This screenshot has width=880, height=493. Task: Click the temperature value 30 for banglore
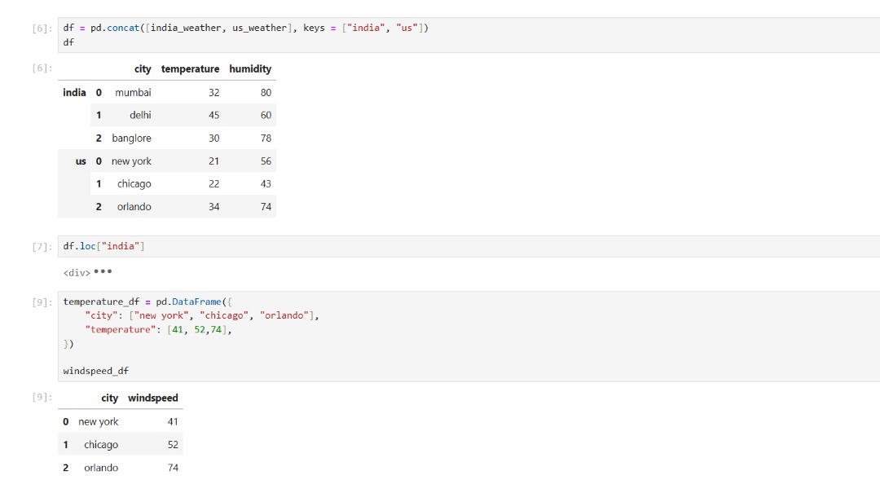click(213, 139)
